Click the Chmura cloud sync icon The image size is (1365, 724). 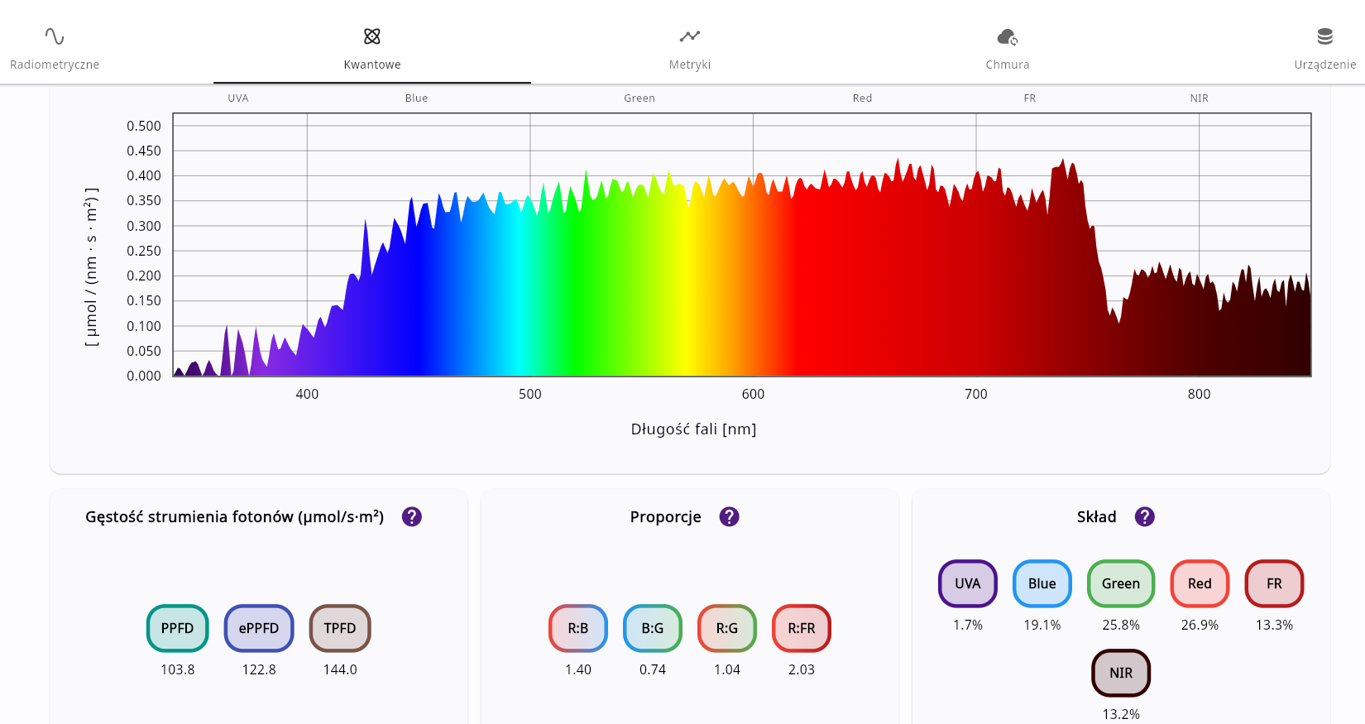click(1007, 36)
